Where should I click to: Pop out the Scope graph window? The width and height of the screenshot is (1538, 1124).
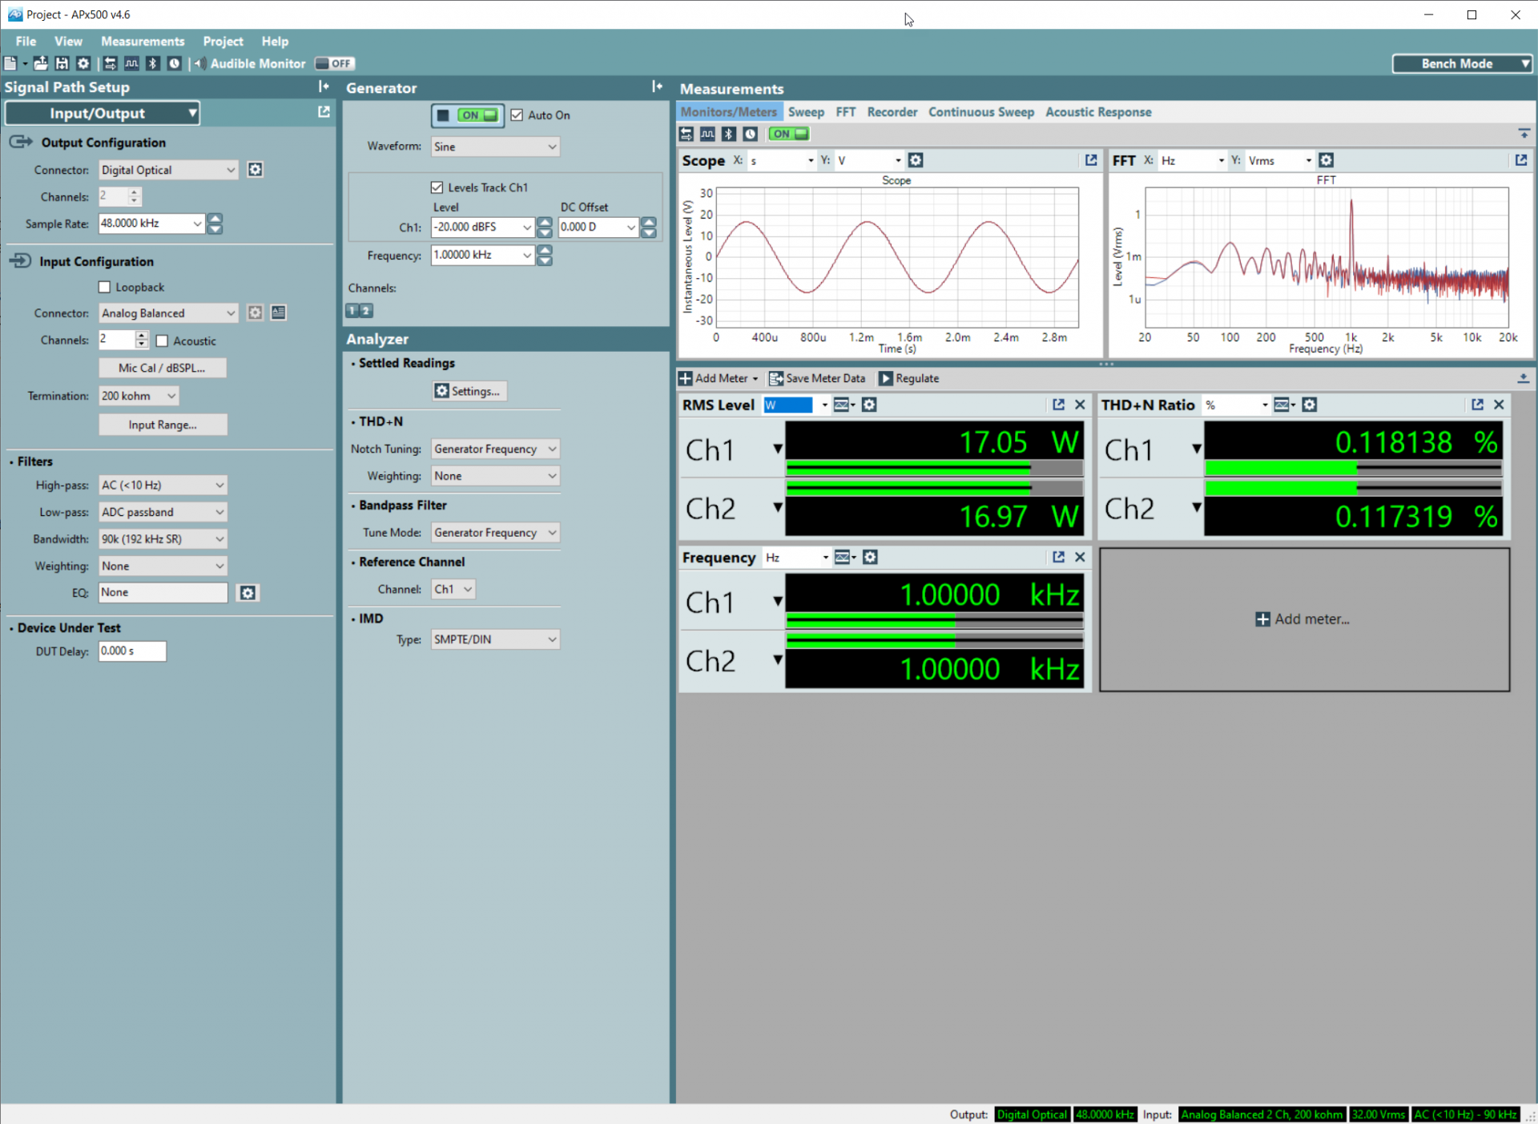click(x=1091, y=160)
